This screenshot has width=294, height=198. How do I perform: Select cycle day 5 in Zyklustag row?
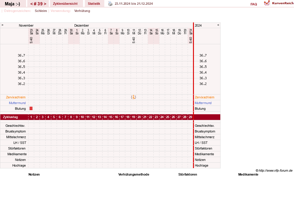coord(54,117)
